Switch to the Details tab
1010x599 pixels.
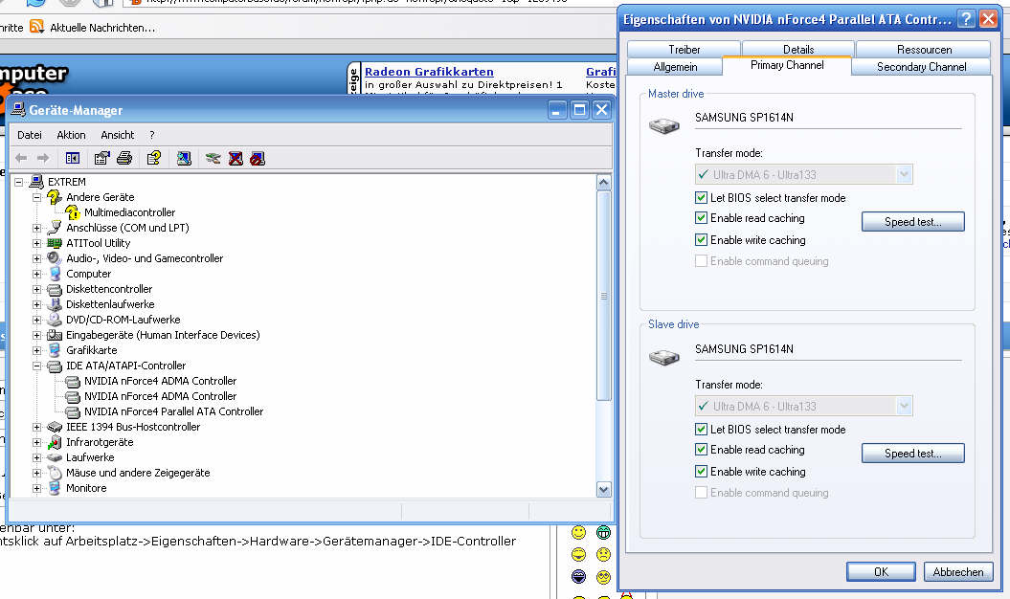[798, 49]
